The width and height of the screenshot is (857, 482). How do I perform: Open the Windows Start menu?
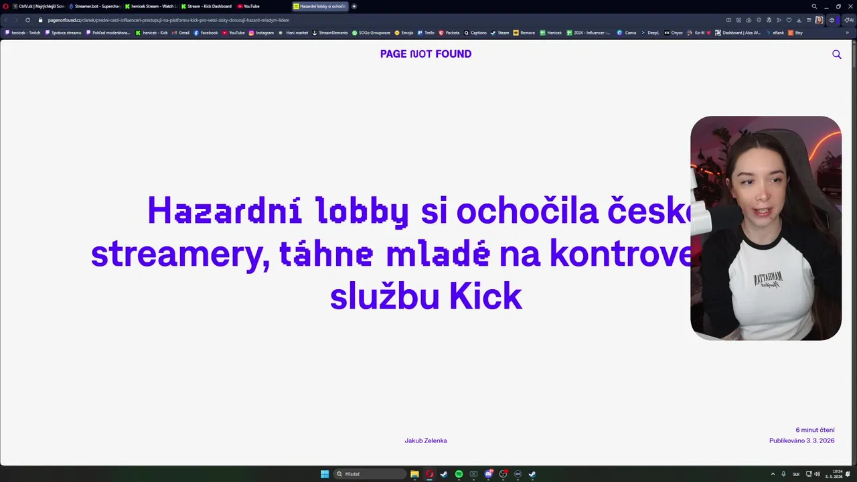pos(325,474)
